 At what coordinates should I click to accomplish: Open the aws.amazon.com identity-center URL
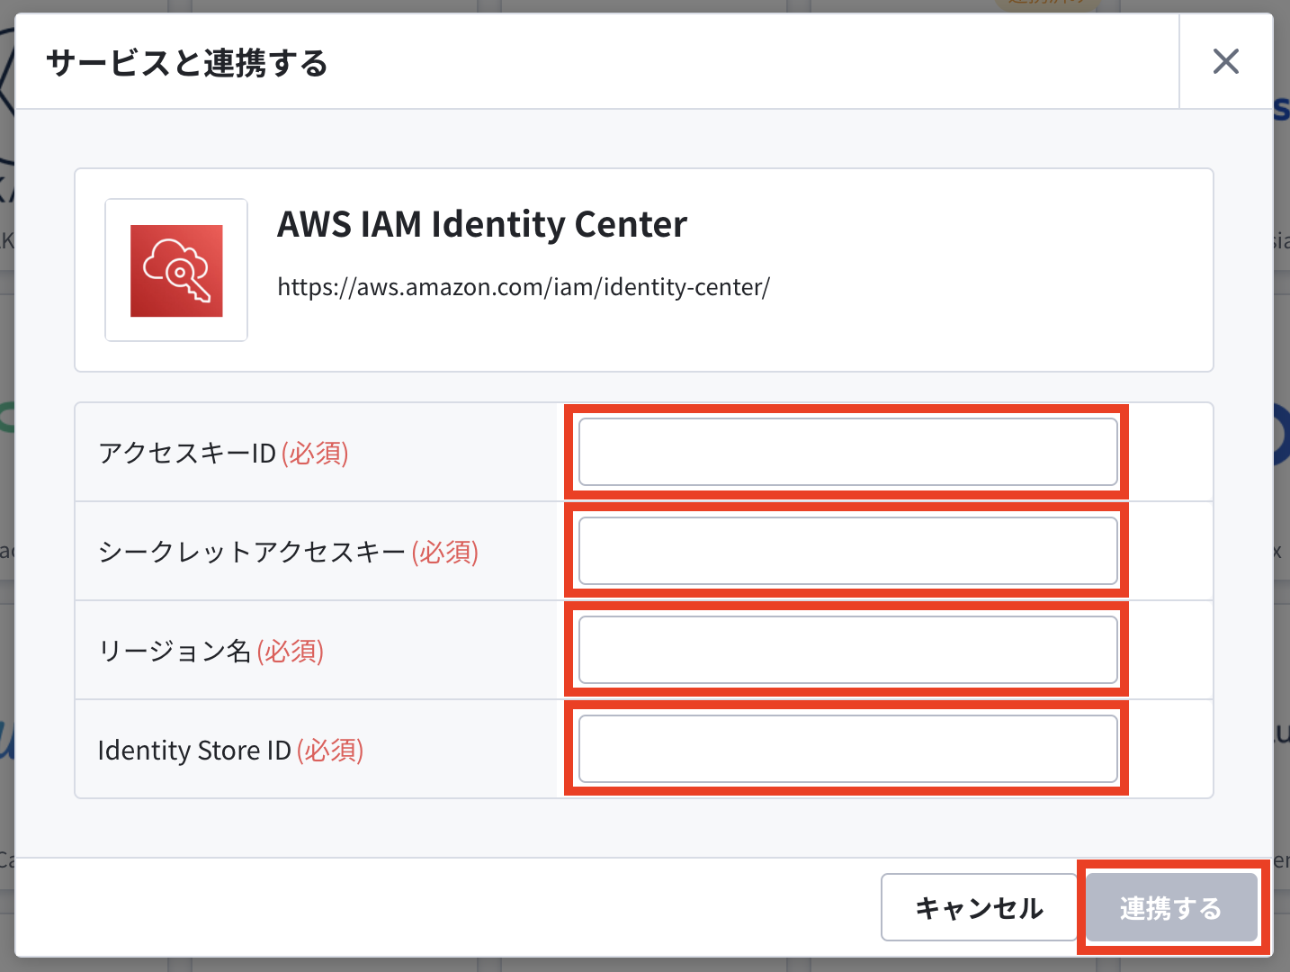coord(524,287)
